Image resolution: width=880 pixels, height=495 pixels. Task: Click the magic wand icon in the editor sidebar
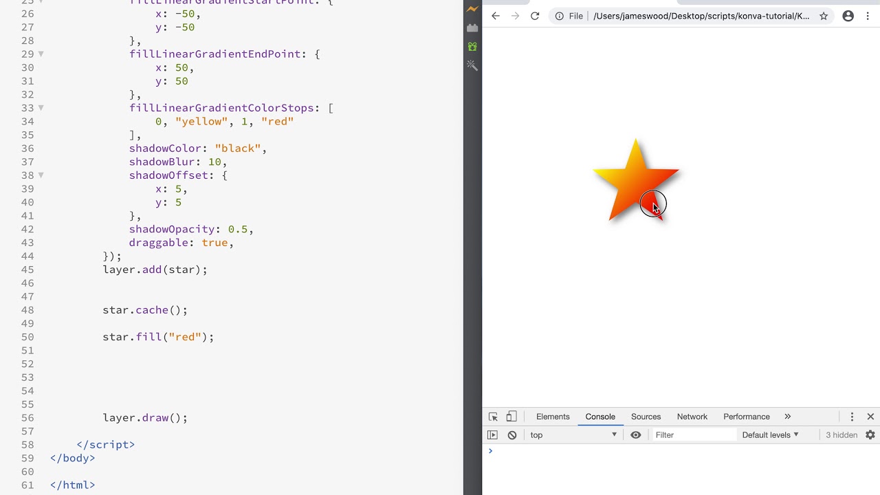472,65
